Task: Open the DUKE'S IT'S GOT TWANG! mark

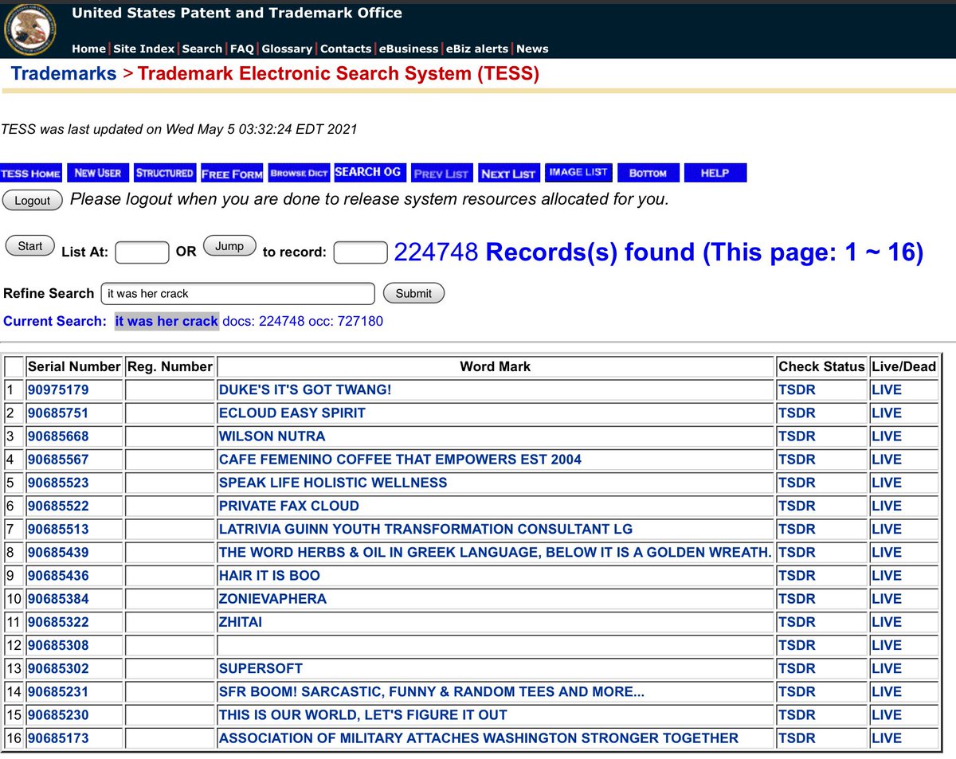Action: click(305, 389)
